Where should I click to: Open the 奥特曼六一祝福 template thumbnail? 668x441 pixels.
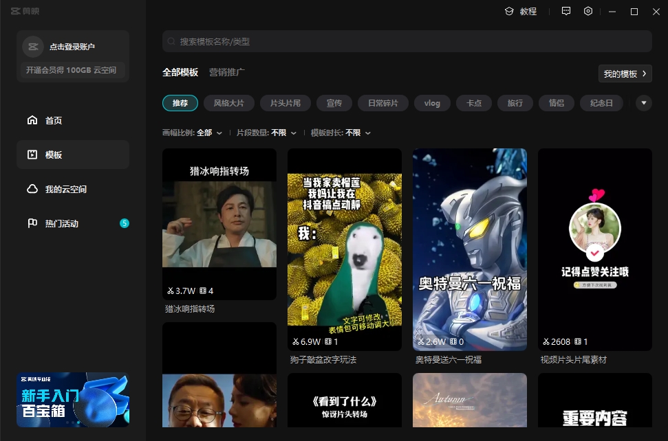point(470,249)
